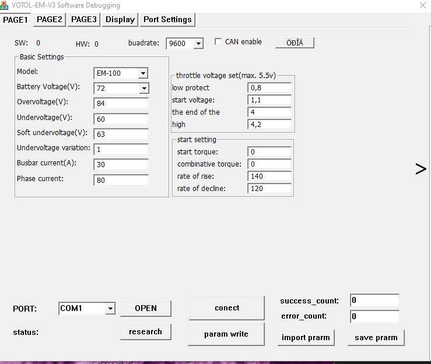Enable the CAN enable checkbox
Screen dimensions: 431x364
[x=218, y=42]
